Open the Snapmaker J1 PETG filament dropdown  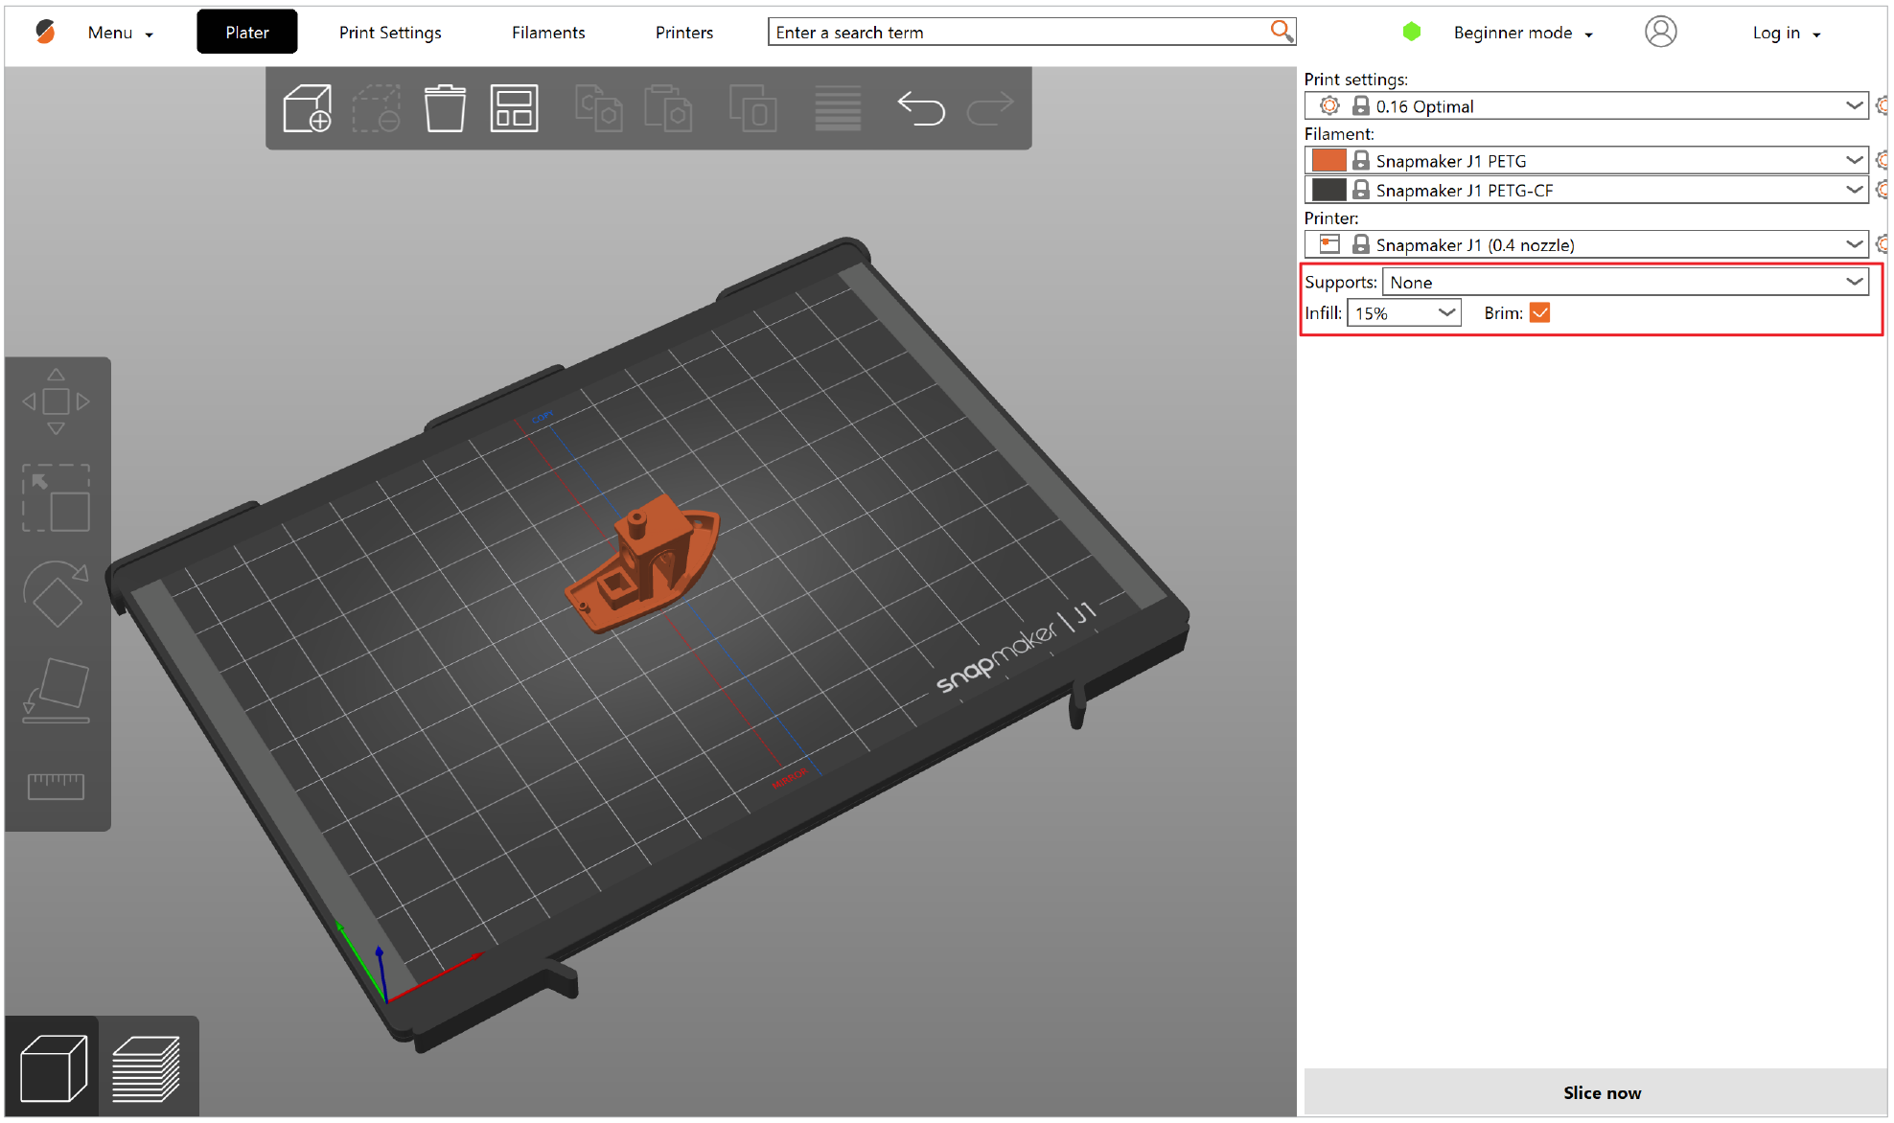point(1587,160)
